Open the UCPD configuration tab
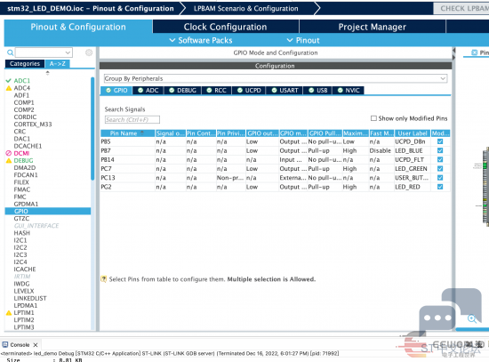This screenshot has height=362, width=489. pyautogui.click(x=249, y=90)
